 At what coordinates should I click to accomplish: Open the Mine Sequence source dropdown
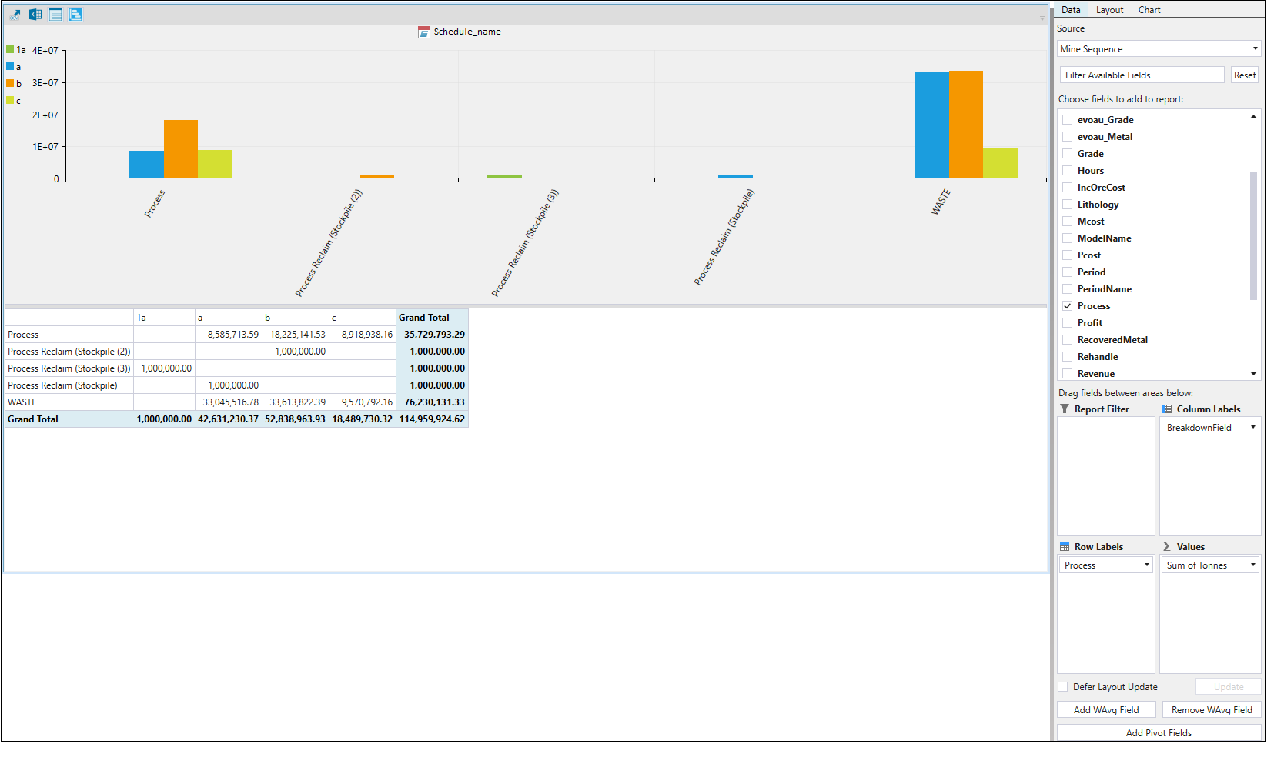[1159, 49]
